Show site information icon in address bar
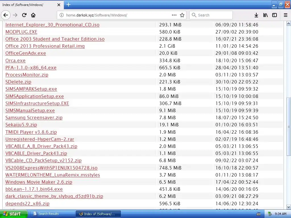This screenshot has height=218, width=291. [x=62, y=15]
